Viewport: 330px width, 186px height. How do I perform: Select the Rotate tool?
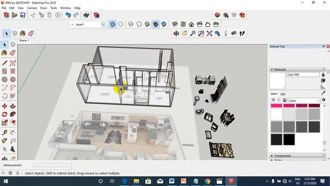(5, 114)
